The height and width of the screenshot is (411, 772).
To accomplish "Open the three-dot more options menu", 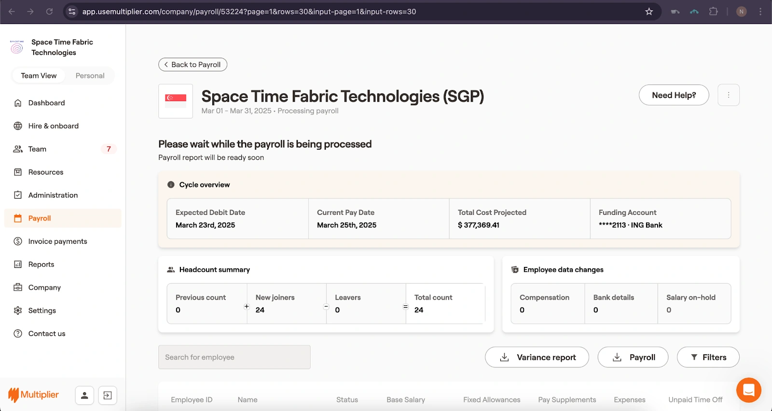I will coord(729,95).
